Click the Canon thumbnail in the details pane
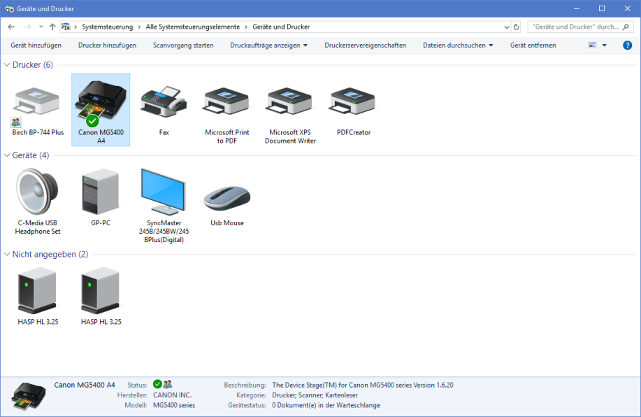The width and height of the screenshot is (641, 417). 29,396
